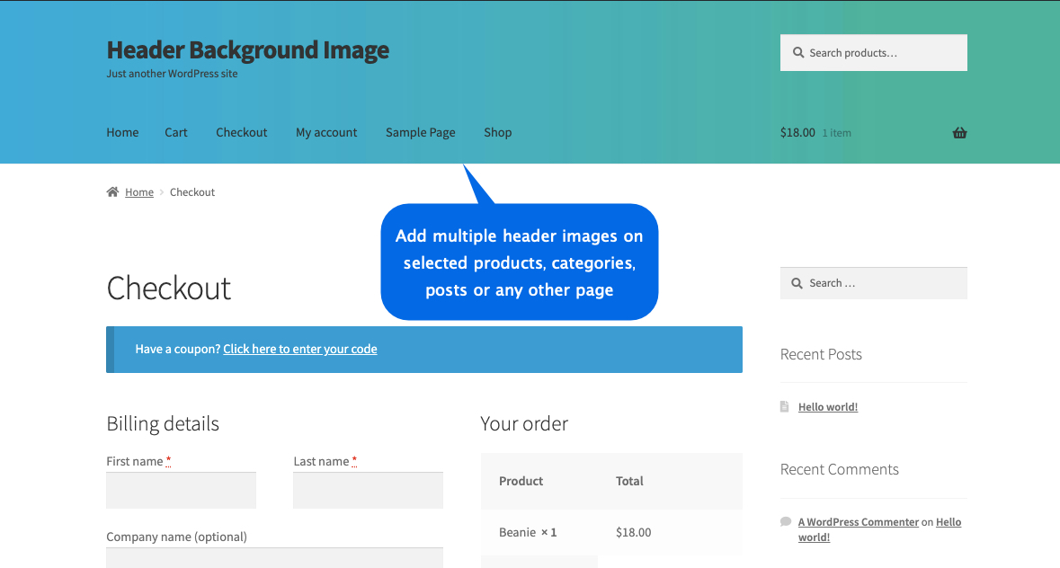Select "Home" in the navigation menu
This screenshot has width=1060, height=568.
pos(122,132)
